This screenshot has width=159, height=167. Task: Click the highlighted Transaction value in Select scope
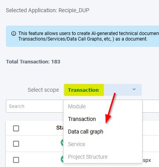coord(83,90)
